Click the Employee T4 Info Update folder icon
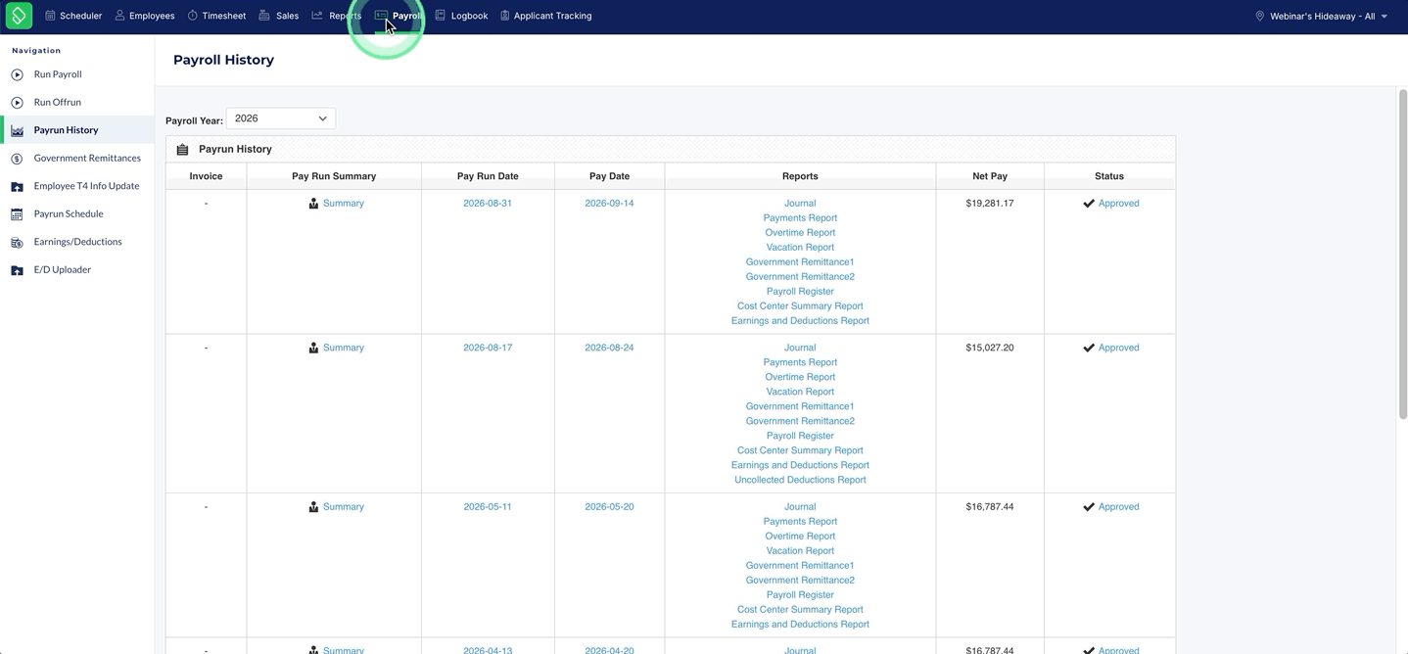 [x=17, y=186]
